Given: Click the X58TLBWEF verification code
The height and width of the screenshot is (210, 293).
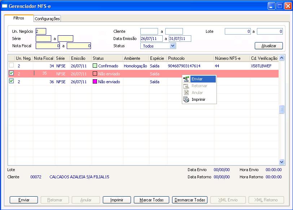Looking at the screenshot, I should coord(261,66).
